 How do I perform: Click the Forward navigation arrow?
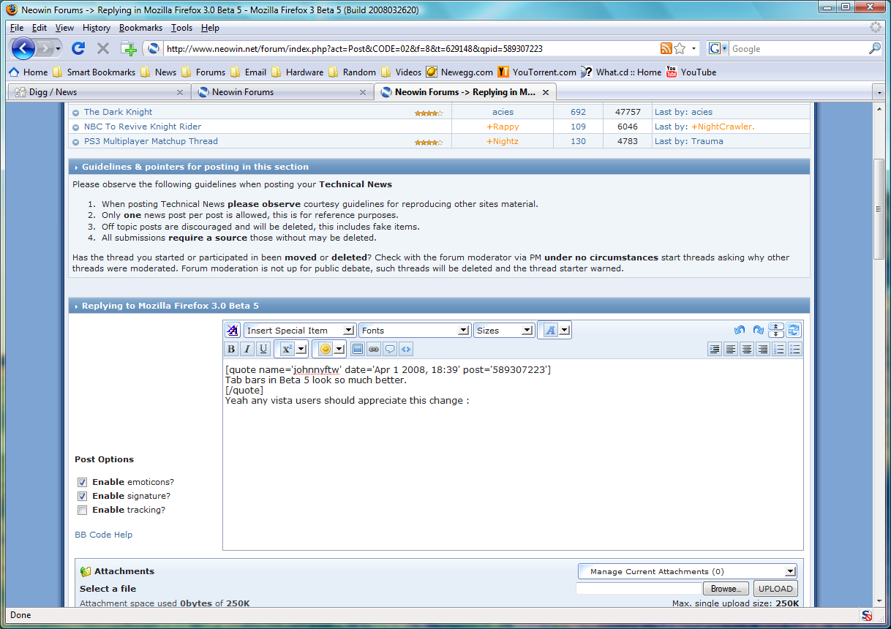pyautogui.click(x=47, y=49)
